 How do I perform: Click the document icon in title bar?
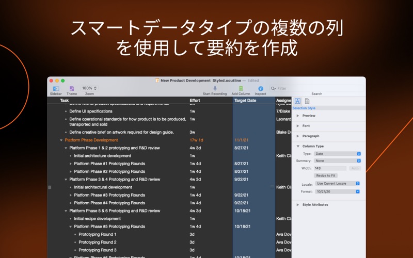[157, 80]
